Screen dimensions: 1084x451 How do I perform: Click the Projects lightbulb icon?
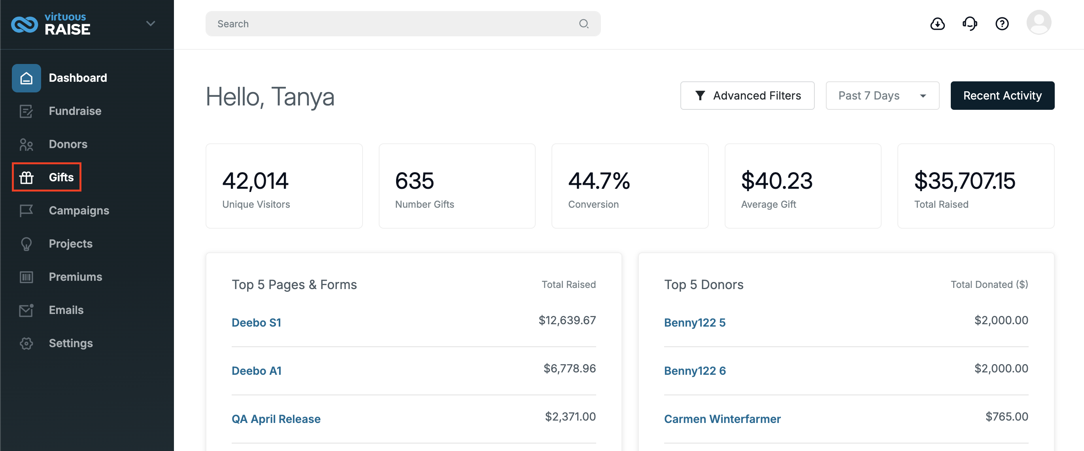coord(26,244)
